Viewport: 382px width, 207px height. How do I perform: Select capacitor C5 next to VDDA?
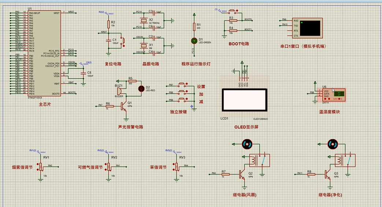[84, 73]
